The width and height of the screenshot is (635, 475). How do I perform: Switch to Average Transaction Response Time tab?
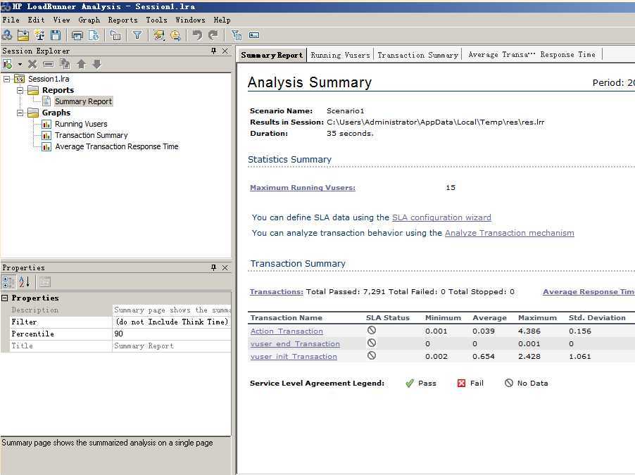(532, 55)
